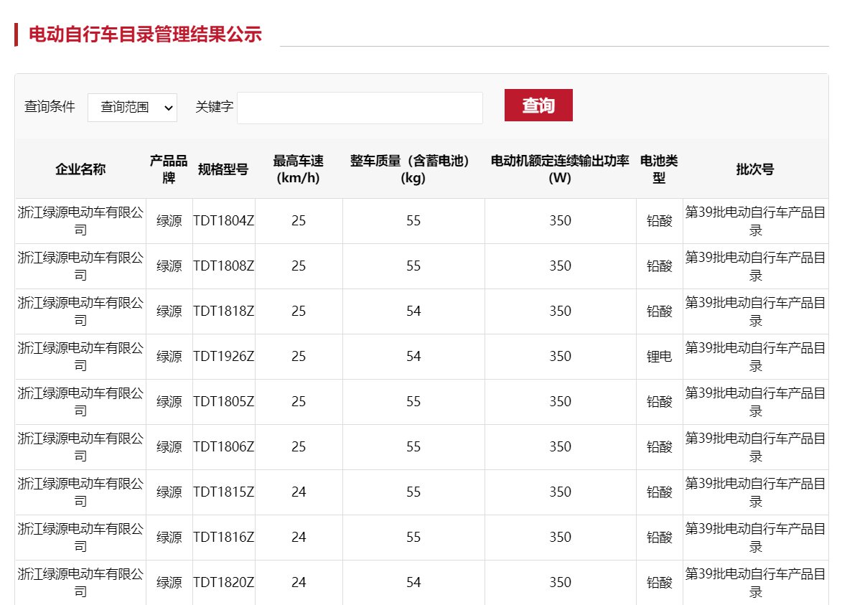Click the 电动机额定连续输出功率 column header
The height and width of the screenshot is (605, 842).
[x=560, y=169]
